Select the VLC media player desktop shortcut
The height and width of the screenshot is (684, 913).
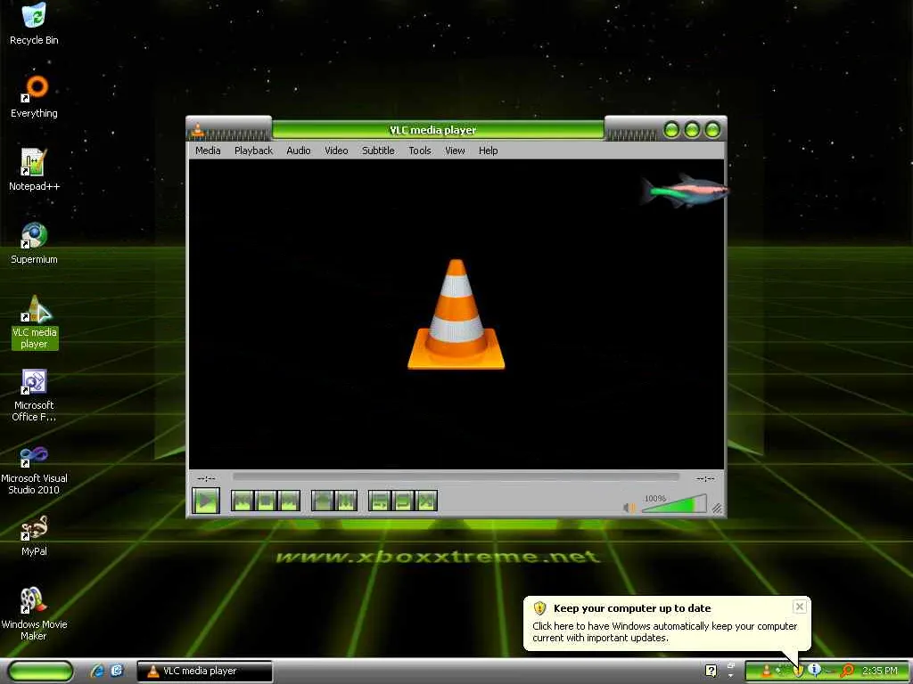[35, 322]
